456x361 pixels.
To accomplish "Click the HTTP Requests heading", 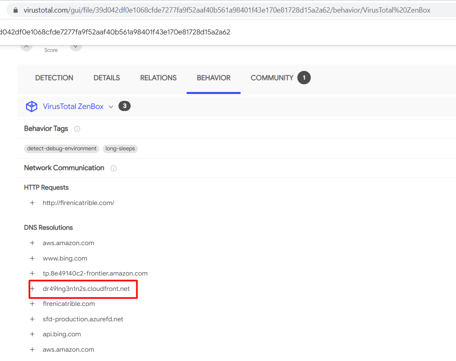I will (46, 187).
